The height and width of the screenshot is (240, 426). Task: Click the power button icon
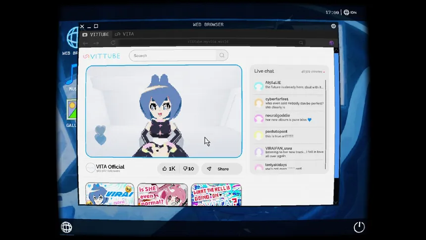(359, 227)
